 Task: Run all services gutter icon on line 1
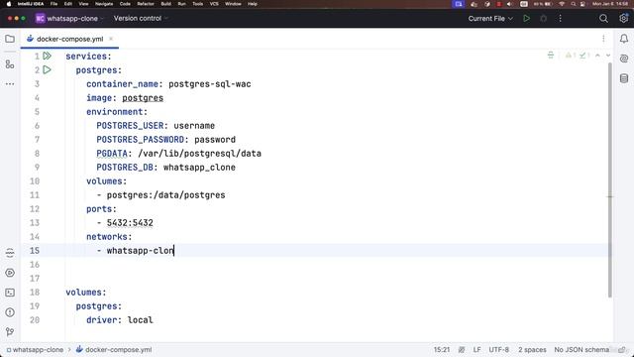point(48,56)
